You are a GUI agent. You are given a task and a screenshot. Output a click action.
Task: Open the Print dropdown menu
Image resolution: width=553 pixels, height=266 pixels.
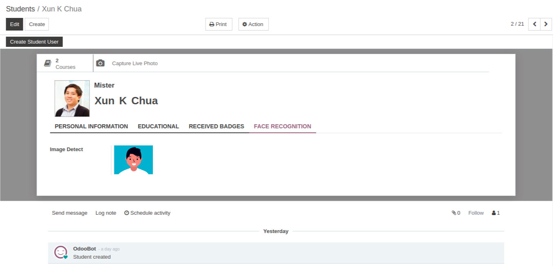218,24
